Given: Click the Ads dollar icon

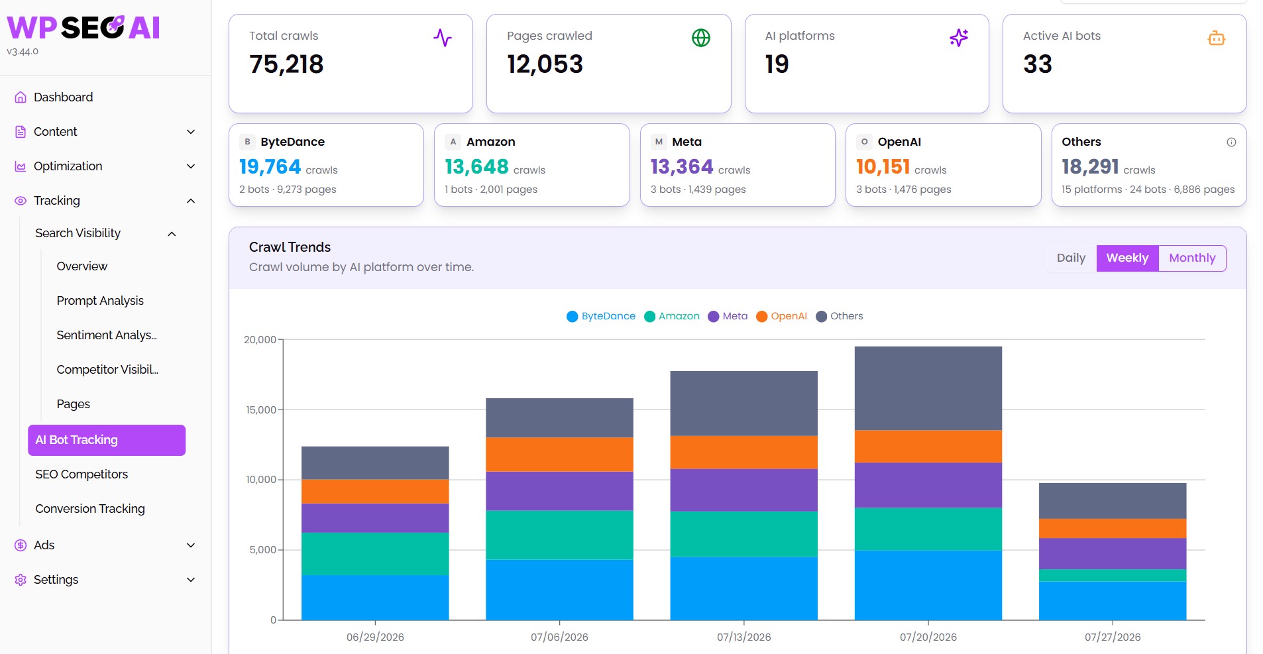Looking at the screenshot, I should (21, 545).
